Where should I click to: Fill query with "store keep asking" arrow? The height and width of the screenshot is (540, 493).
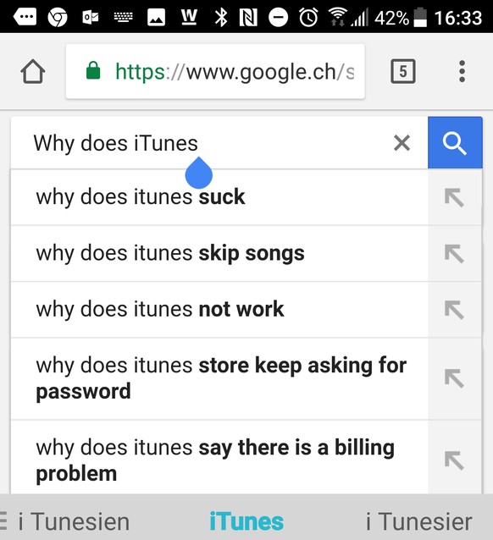click(454, 378)
